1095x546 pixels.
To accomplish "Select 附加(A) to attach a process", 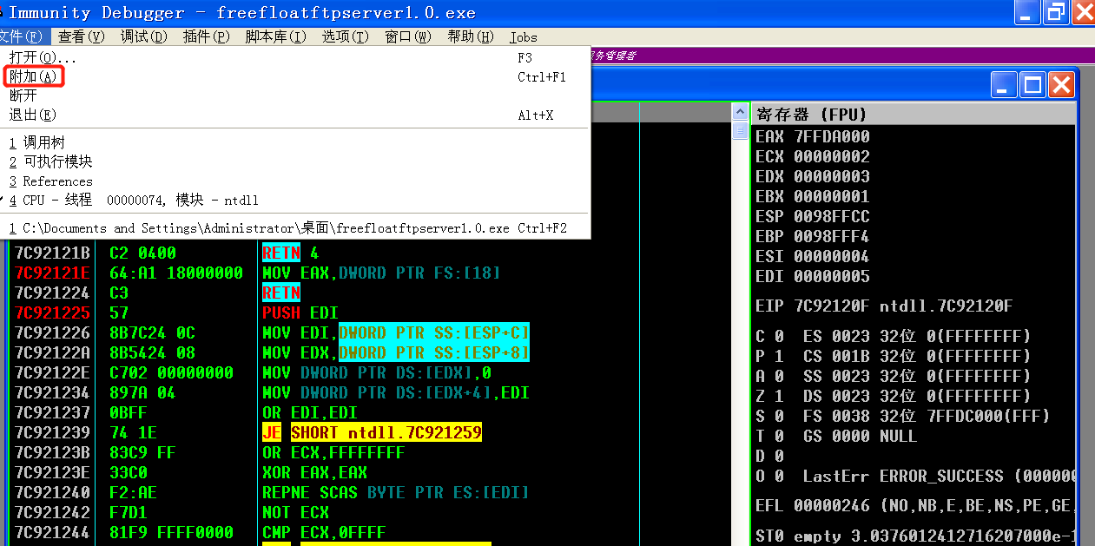I will (33, 76).
